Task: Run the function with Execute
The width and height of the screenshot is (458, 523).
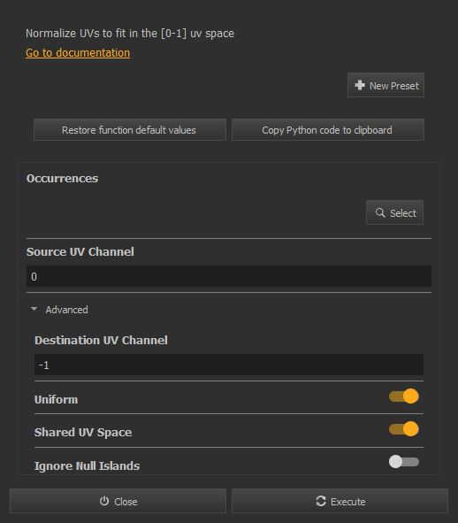Action: [340, 501]
